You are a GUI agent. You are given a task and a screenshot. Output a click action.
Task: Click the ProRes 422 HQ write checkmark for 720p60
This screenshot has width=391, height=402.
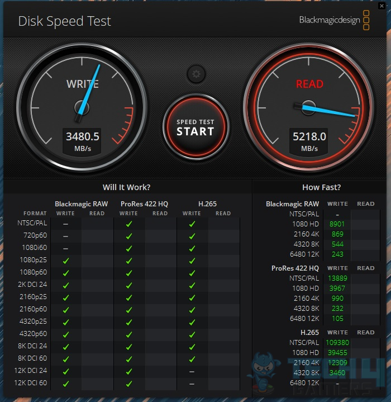point(129,236)
